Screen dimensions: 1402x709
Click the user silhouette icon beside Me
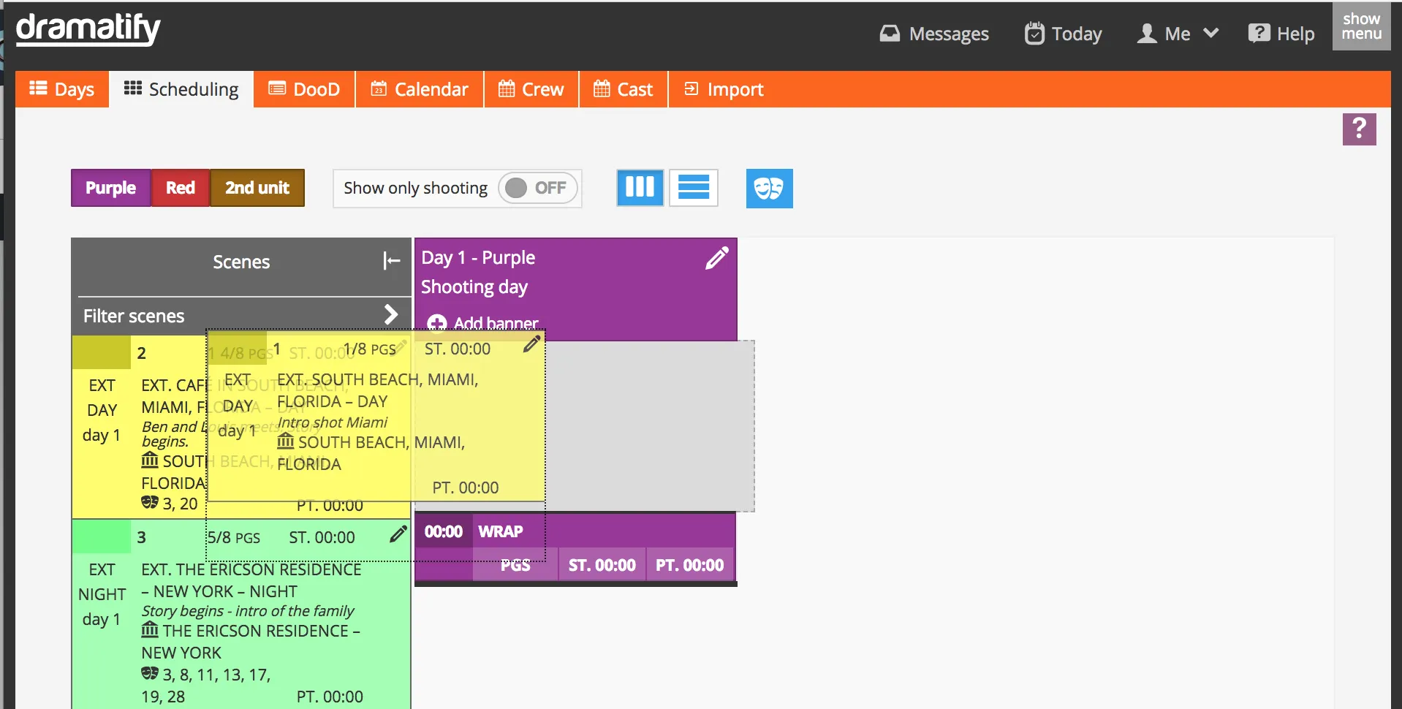pyautogui.click(x=1147, y=34)
